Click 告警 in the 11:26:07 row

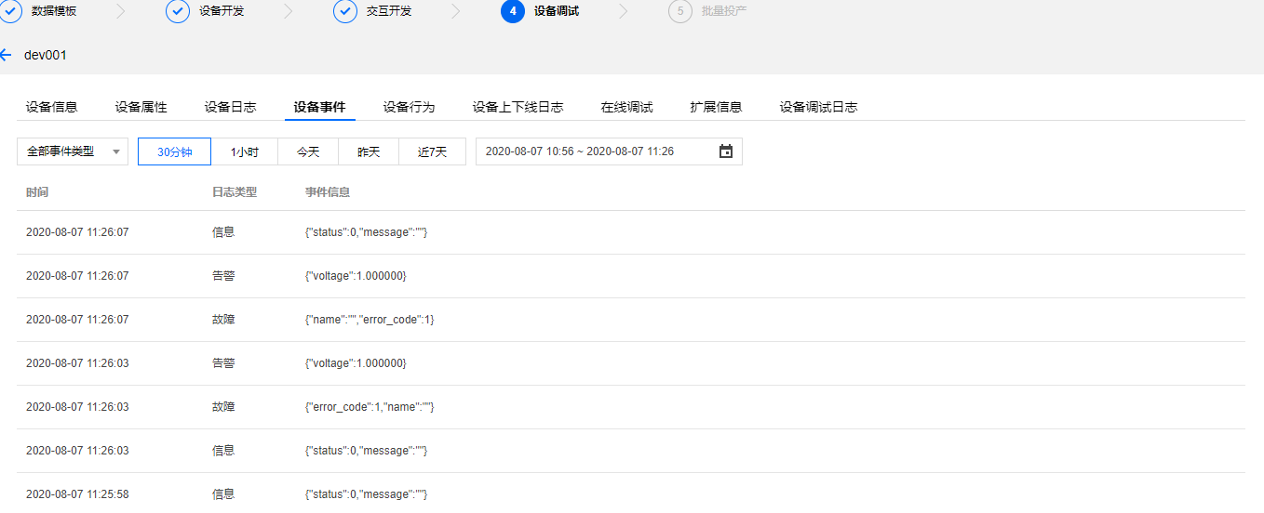coord(223,276)
